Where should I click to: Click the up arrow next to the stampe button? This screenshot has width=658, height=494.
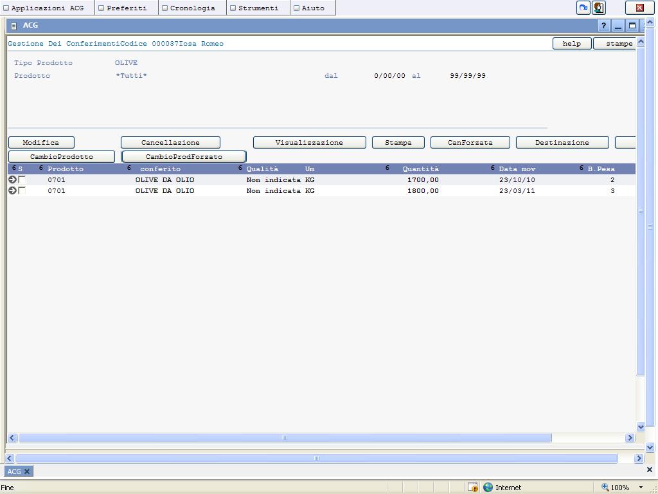(641, 42)
